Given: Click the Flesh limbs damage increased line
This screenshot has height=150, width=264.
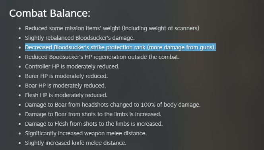Looking at the screenshot, I should (94, 124).
